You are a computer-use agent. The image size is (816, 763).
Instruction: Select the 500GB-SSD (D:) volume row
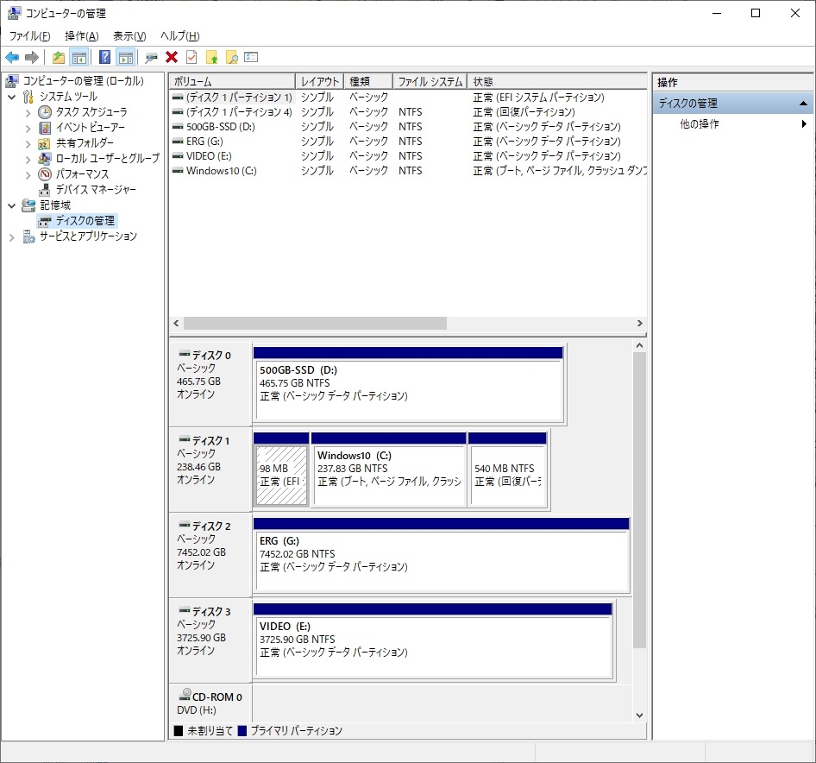click(x=408, y=127)
